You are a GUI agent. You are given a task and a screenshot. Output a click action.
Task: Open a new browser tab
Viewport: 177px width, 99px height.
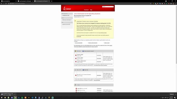(x=52, y=1)
